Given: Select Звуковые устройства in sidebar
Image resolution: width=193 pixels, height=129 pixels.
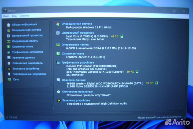Looking at the screenshot, I should 26,69.
